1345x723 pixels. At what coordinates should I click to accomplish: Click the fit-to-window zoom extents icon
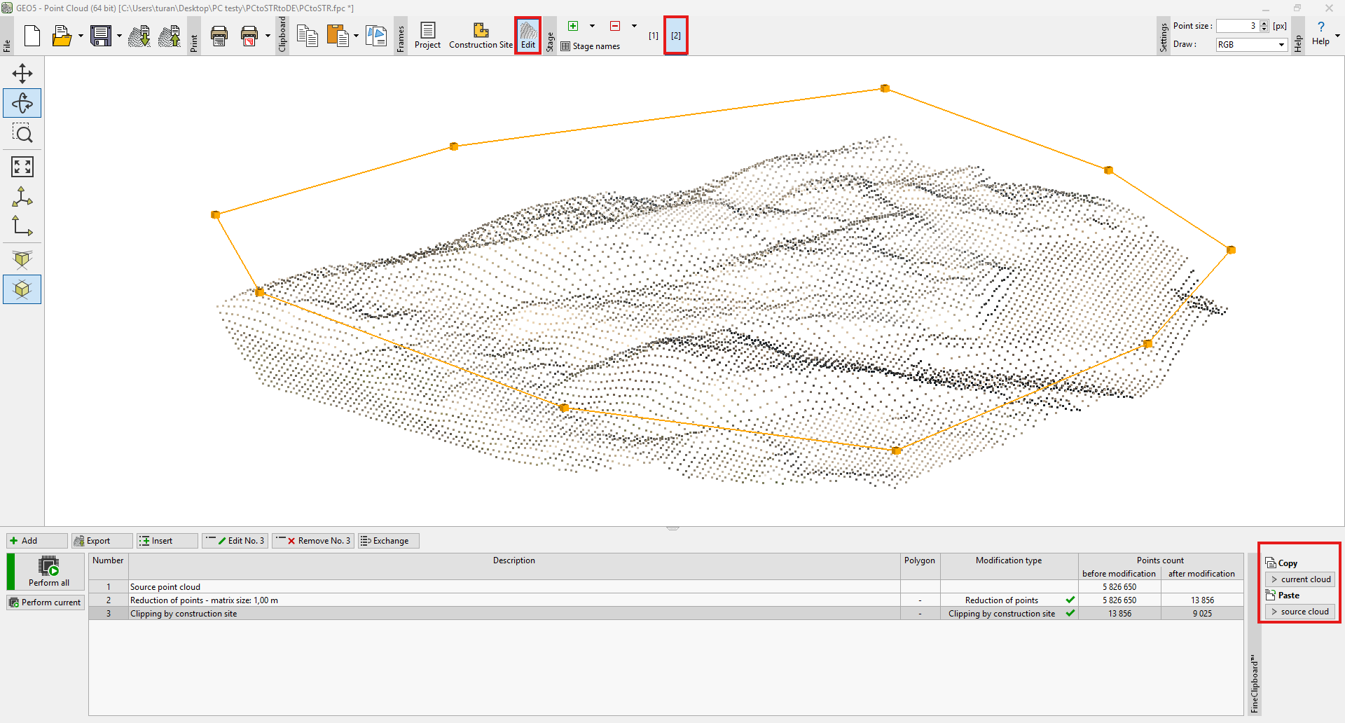(22, 167)
